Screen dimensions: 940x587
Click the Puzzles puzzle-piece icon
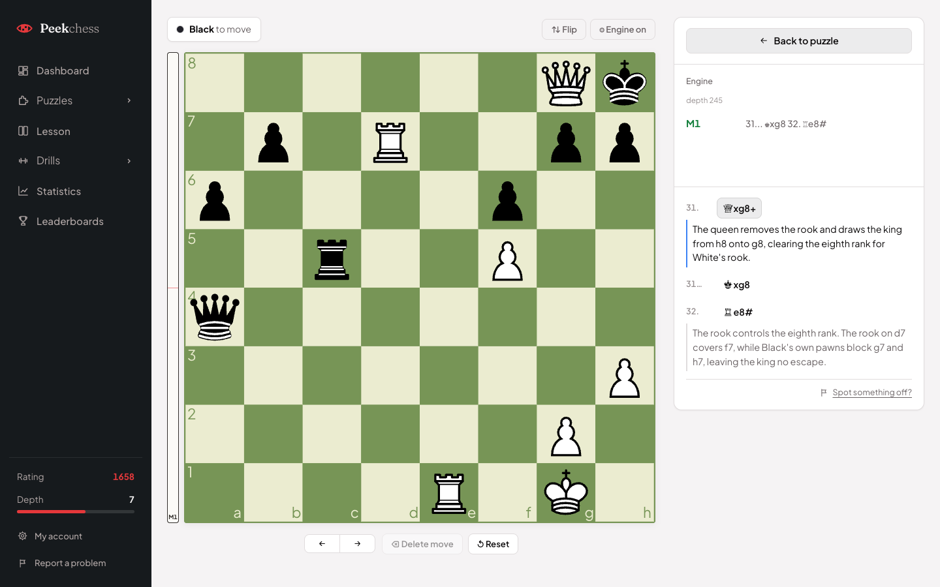[x=23, y=100]
